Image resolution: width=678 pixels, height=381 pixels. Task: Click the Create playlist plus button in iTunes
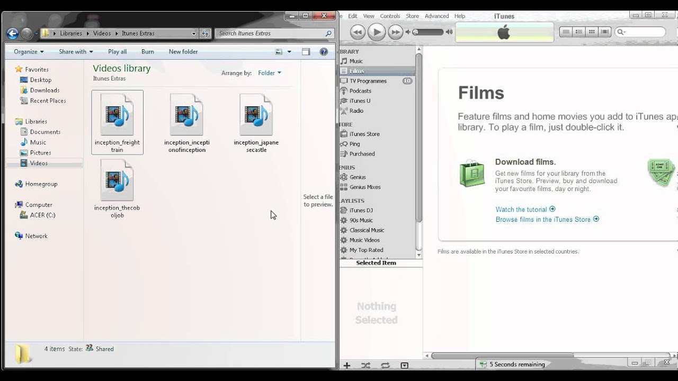tap(347, 366)
